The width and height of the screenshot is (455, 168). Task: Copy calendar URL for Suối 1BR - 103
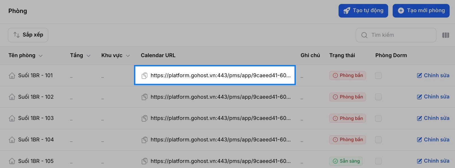click(144, 118)
